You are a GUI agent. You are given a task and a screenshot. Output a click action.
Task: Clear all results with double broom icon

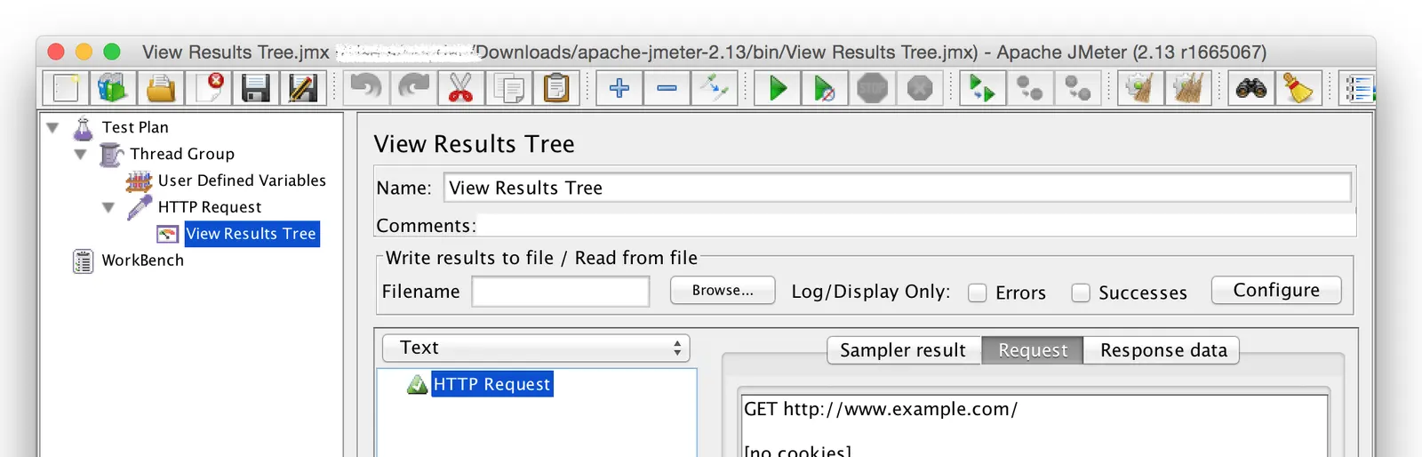pyautogui.click(x=1188, y=88)
